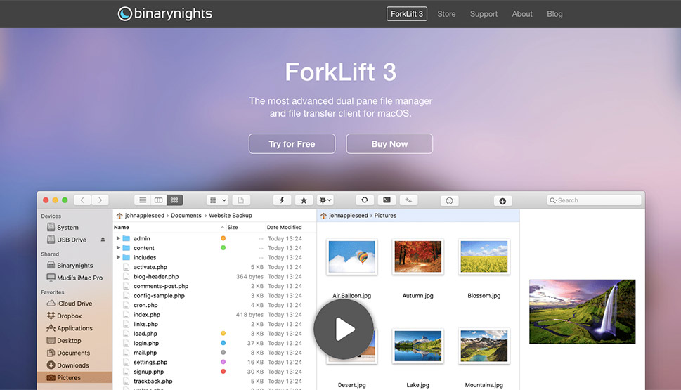Click orange tag on admin folder
This screenshot has height=390, width=681.
pyautogui.click(x=223, y=238)
